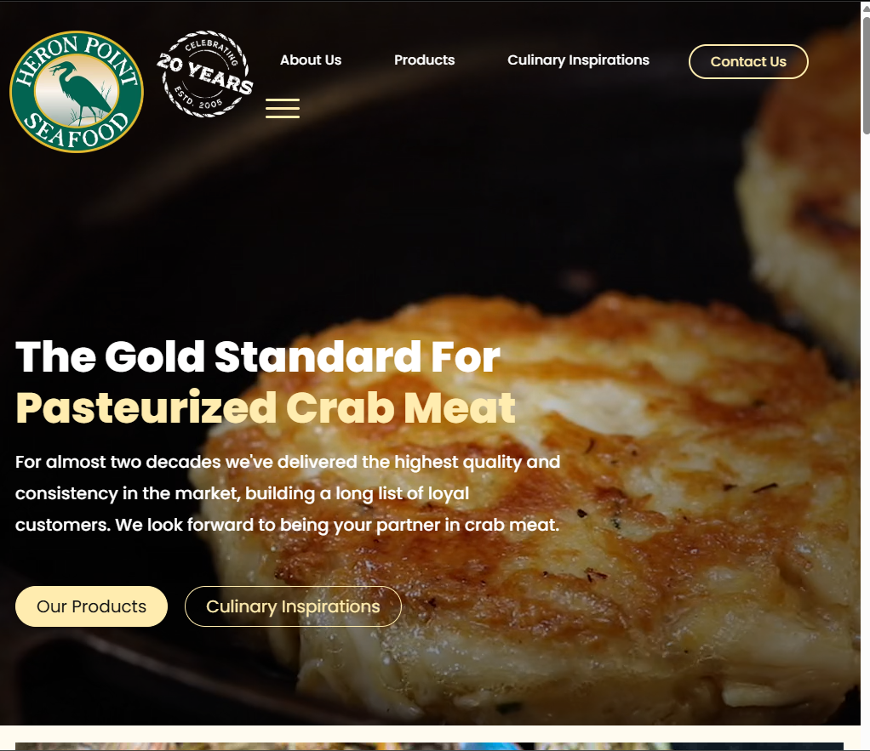The height and width of the screenshot is (751, 870).
Task: Click the Heron Point Seafood logo
Action: 77,92
